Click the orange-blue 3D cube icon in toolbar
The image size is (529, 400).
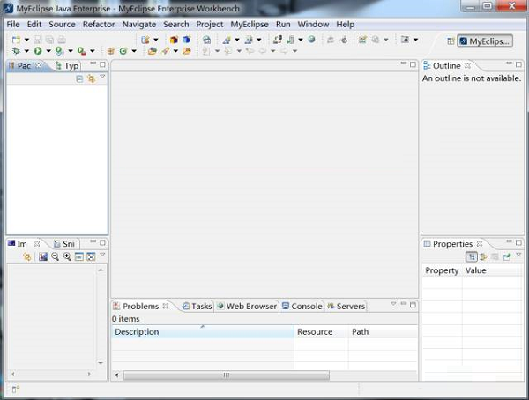174,40
